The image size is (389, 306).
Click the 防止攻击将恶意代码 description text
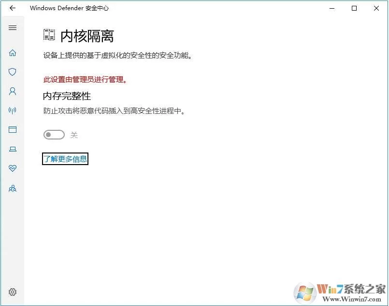115,111
